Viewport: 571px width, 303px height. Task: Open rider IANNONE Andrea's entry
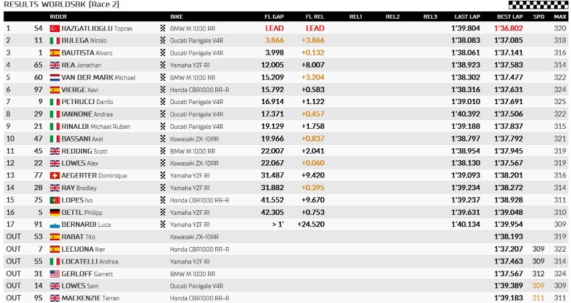pos(87,114)
